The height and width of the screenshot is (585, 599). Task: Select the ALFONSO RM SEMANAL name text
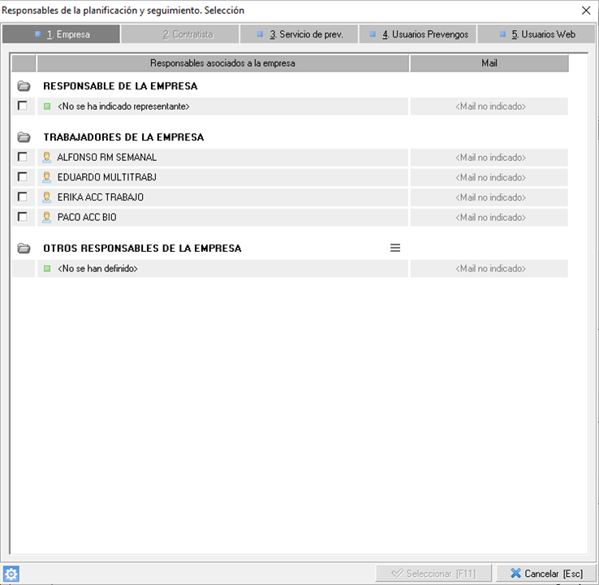[107, 157]
